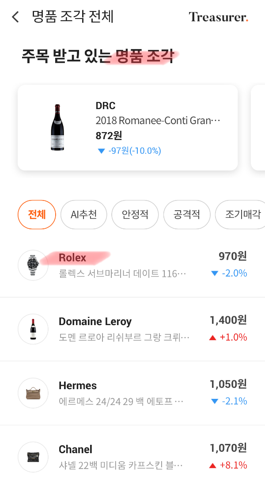Viewport: 265px width, 485px height.
Task: Switch to the 공격적 filter tab
Action: coord(186,215)
